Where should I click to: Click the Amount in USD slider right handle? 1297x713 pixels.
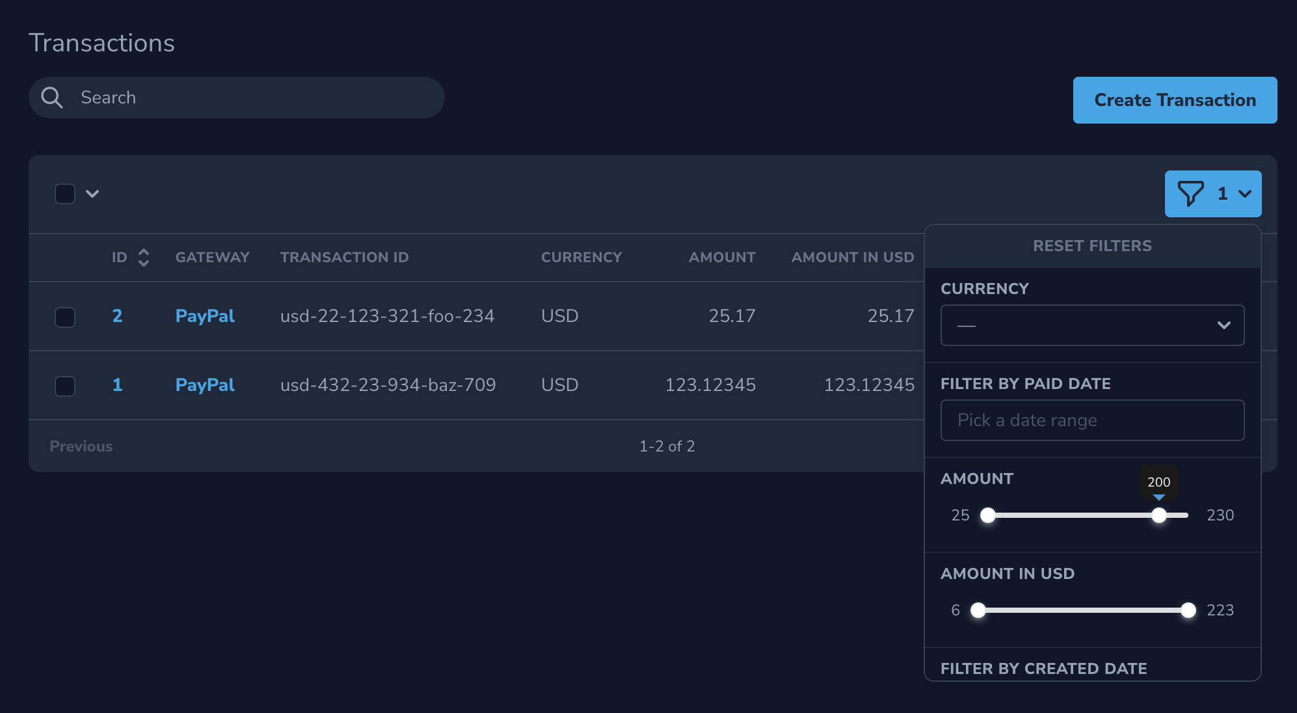[x=1188, y=610]
